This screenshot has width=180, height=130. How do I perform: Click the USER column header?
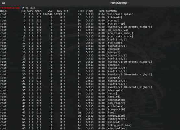coord(3,11)
